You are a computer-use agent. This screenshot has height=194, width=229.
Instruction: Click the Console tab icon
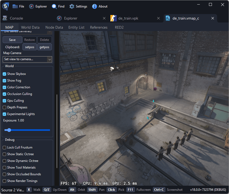coord(5,18)
